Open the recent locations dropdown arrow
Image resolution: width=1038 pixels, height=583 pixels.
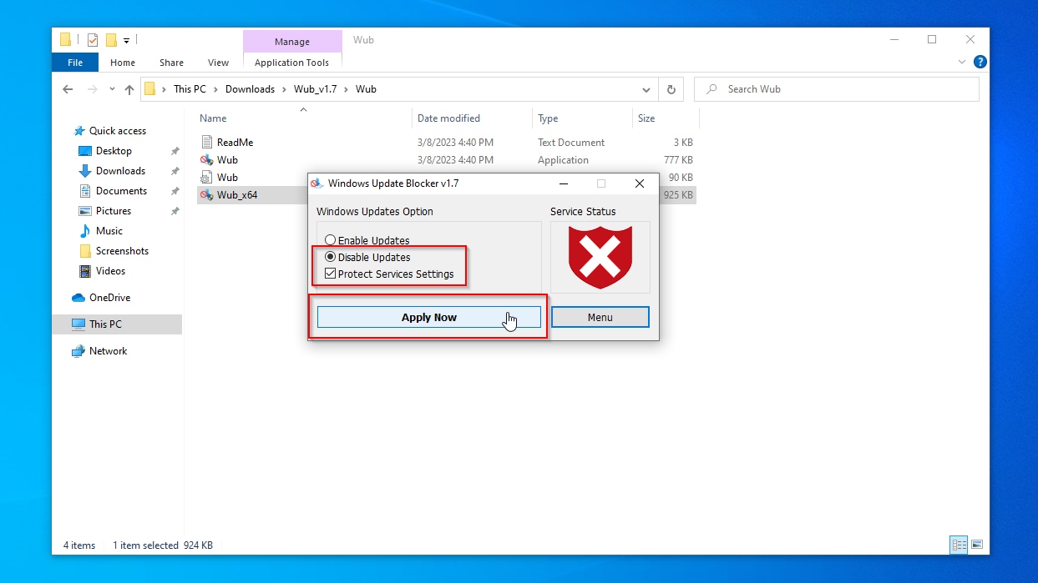tap(113, 90)
